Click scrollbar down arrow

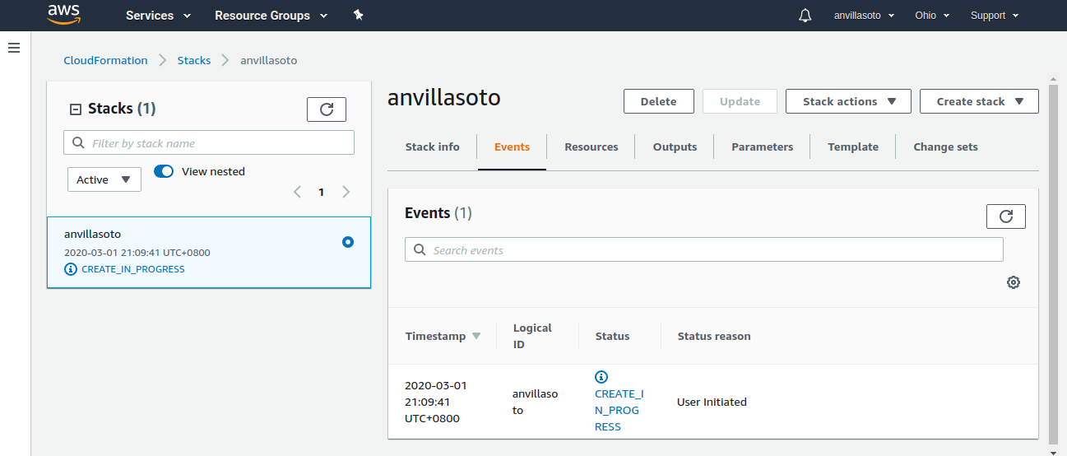click(x=1054, y=451)
